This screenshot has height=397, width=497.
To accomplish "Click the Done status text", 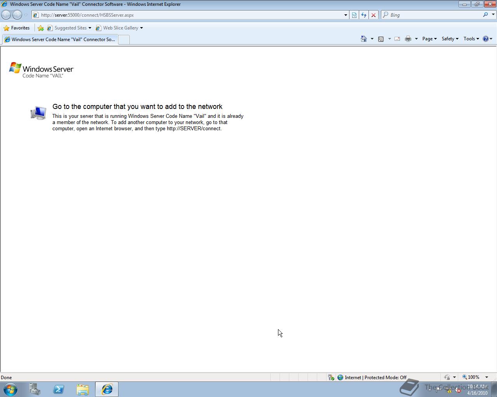I will point(6,378).
